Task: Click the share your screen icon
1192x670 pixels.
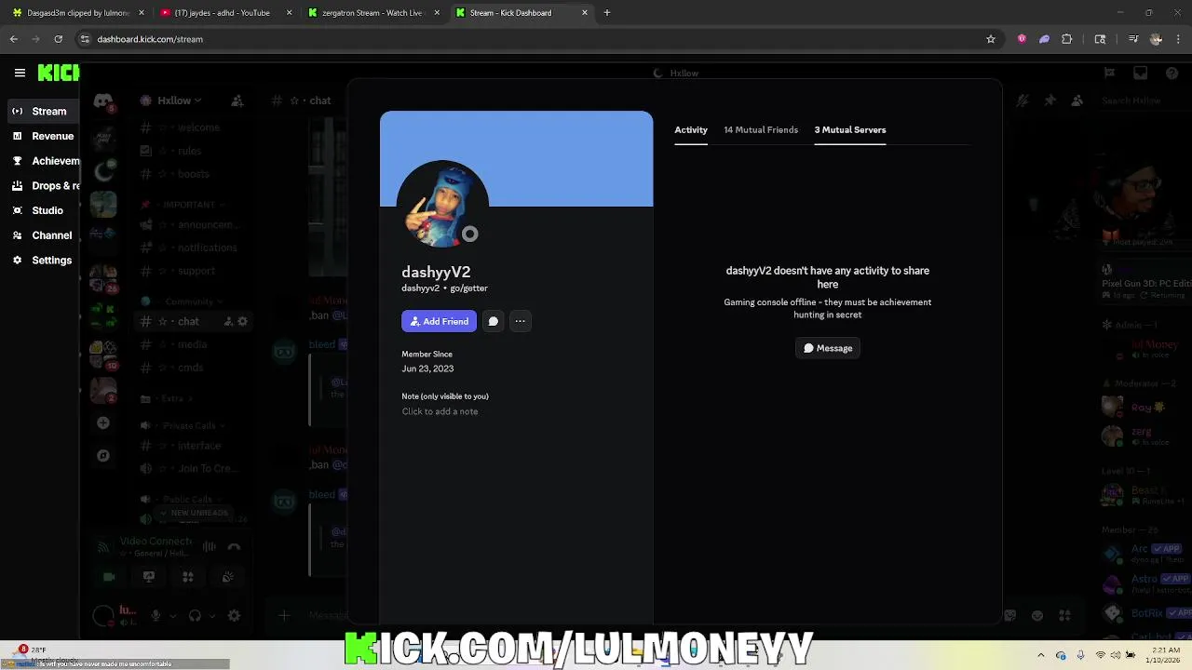Action: coord(148,577)
